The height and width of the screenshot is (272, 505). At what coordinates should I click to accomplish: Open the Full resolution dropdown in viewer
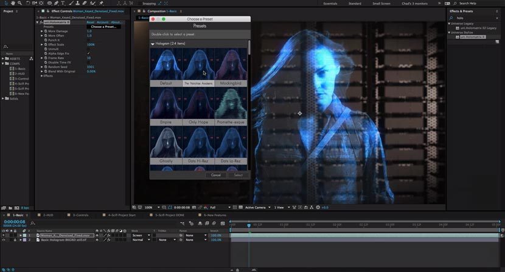click(x=220, y=208)
